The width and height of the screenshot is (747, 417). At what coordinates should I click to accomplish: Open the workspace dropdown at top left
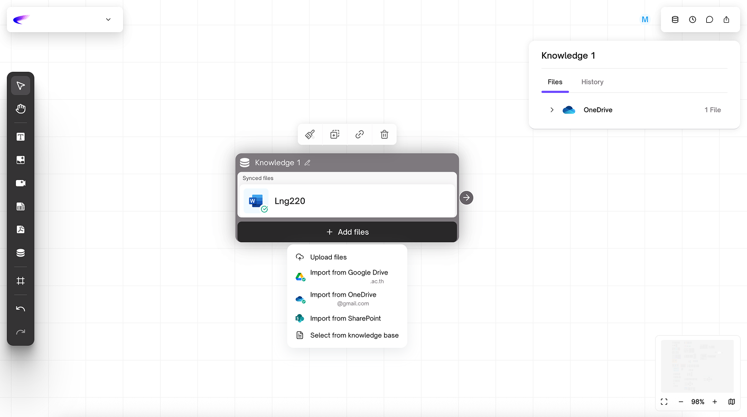[x=108, y=20]
